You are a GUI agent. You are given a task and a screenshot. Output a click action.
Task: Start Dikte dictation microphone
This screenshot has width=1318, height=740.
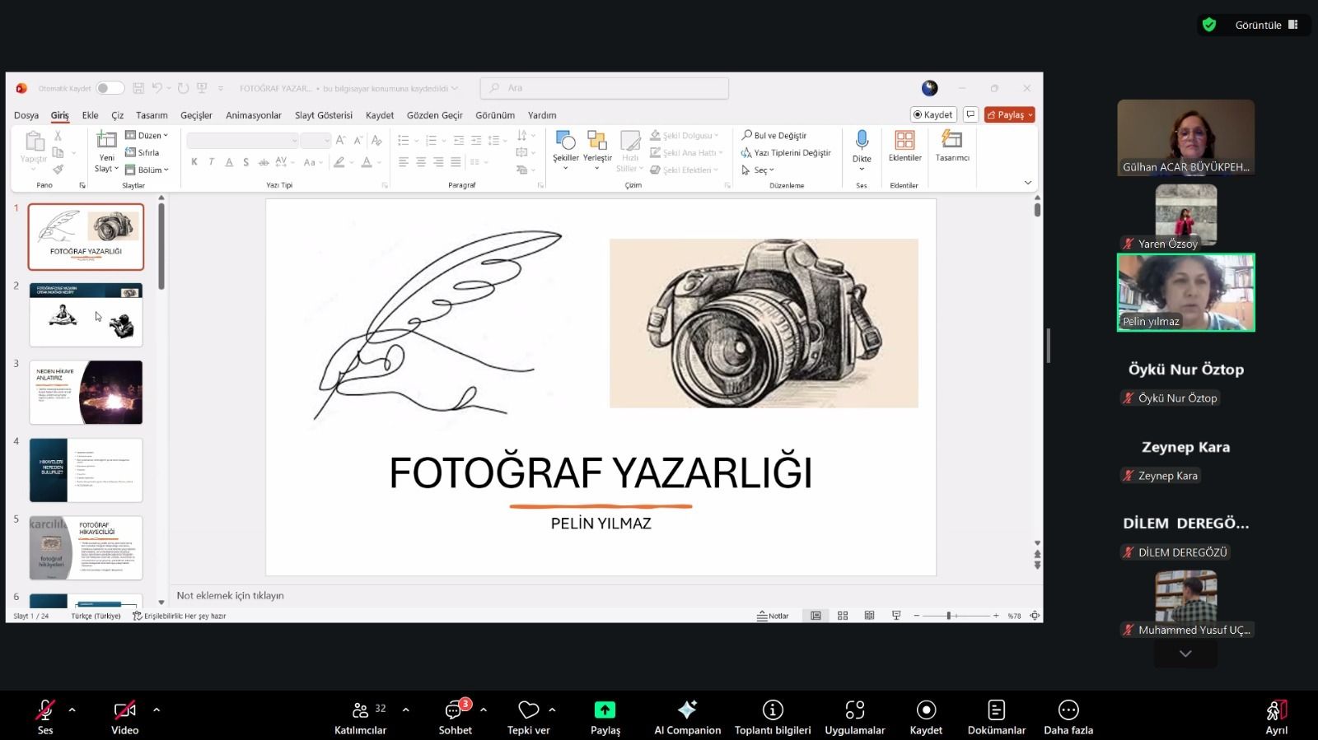pyautogui.click(x=862, y=140)
